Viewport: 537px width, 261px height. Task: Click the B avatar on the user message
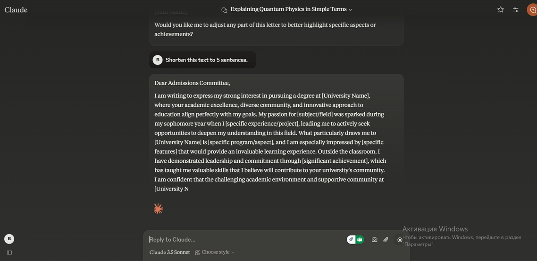pyautogui.click(x=158, y=60)
